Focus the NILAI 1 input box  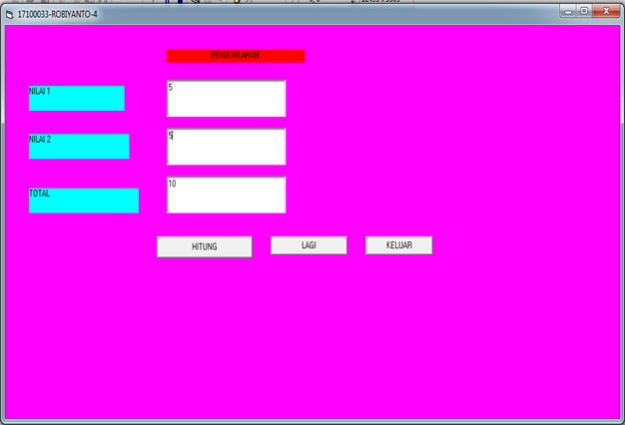(x=226, y=99)
